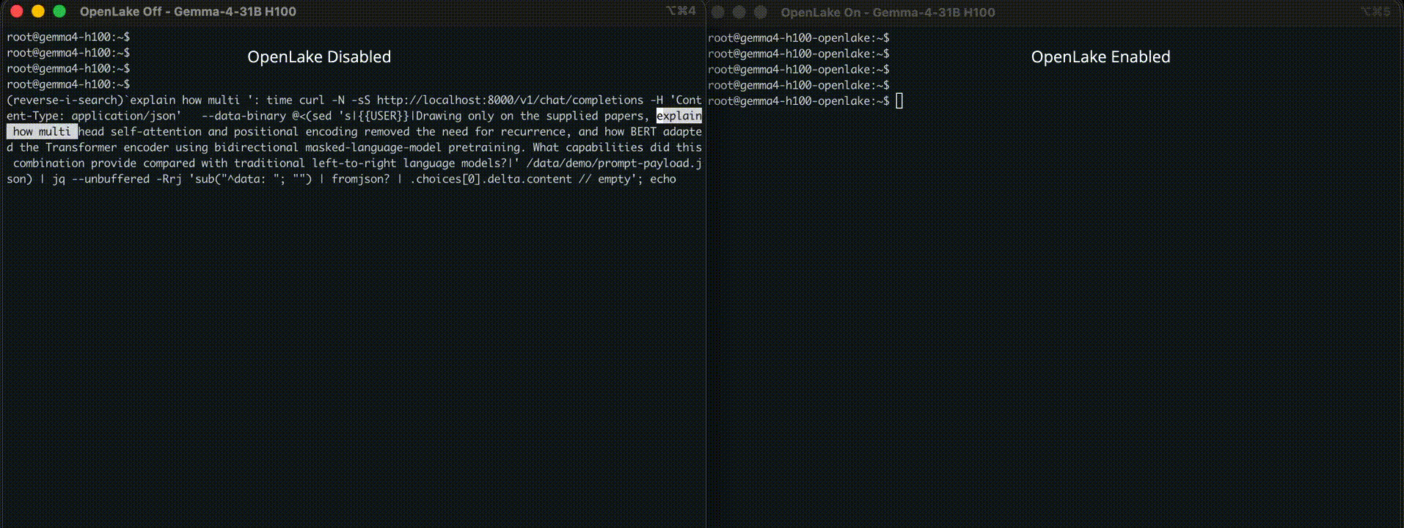Minimize the inactive OpenLake On window

pos(739,12)
